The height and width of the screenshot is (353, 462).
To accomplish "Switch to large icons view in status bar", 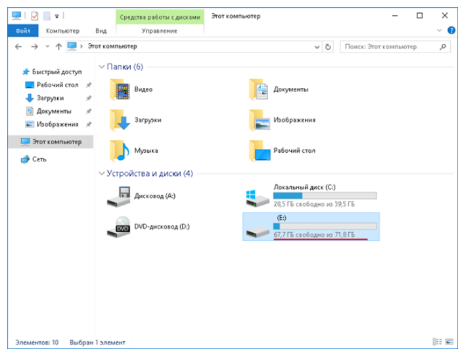I will pos(450,342).
